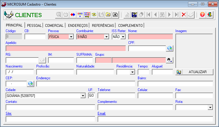Click the exit door icon
The image size is (219, 127).
click(x=210, y=15)
